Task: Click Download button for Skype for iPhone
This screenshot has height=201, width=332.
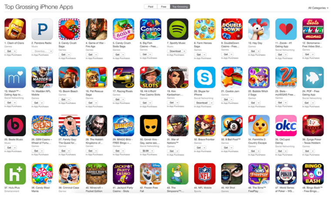Action: [202, 103]
